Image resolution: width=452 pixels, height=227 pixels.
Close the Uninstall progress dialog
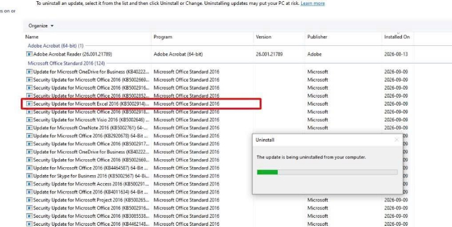click(x=396, y=140)
